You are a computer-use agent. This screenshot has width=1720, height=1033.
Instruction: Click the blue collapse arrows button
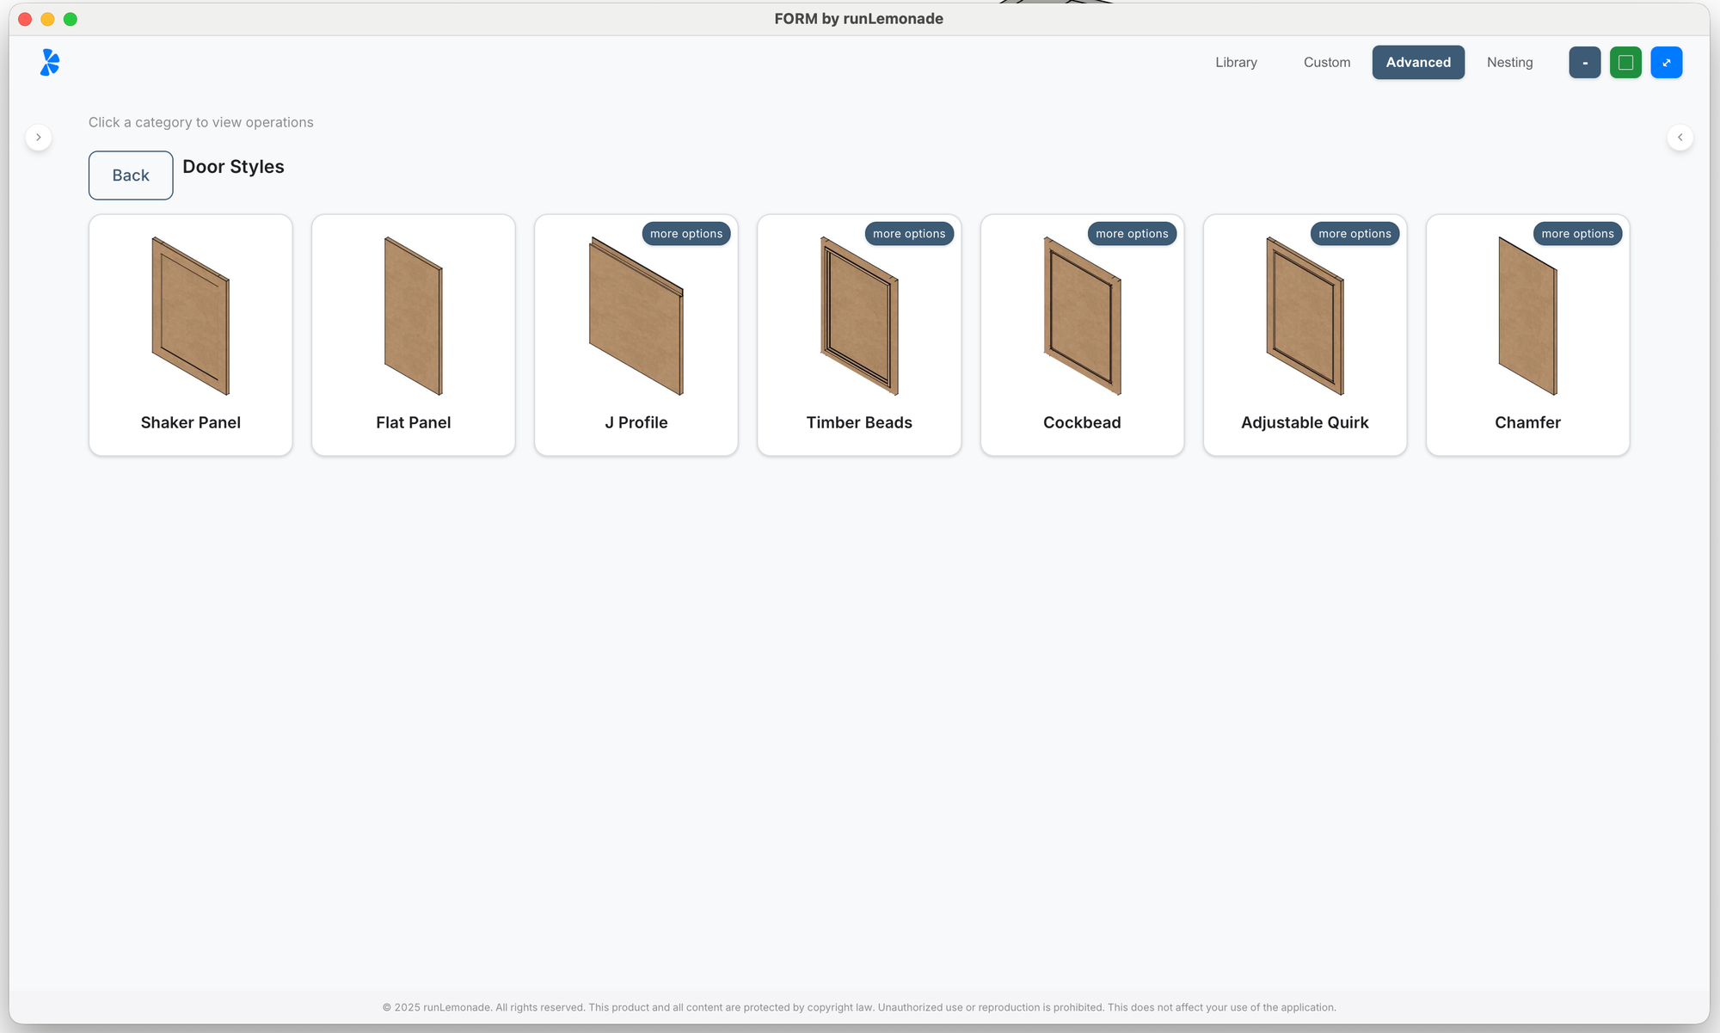point(1666,62)
